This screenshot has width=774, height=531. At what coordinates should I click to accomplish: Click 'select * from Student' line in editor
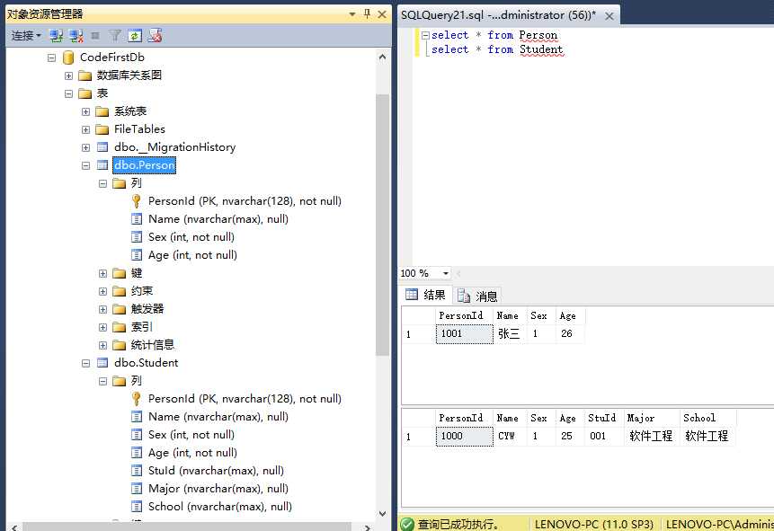point(497,49)
